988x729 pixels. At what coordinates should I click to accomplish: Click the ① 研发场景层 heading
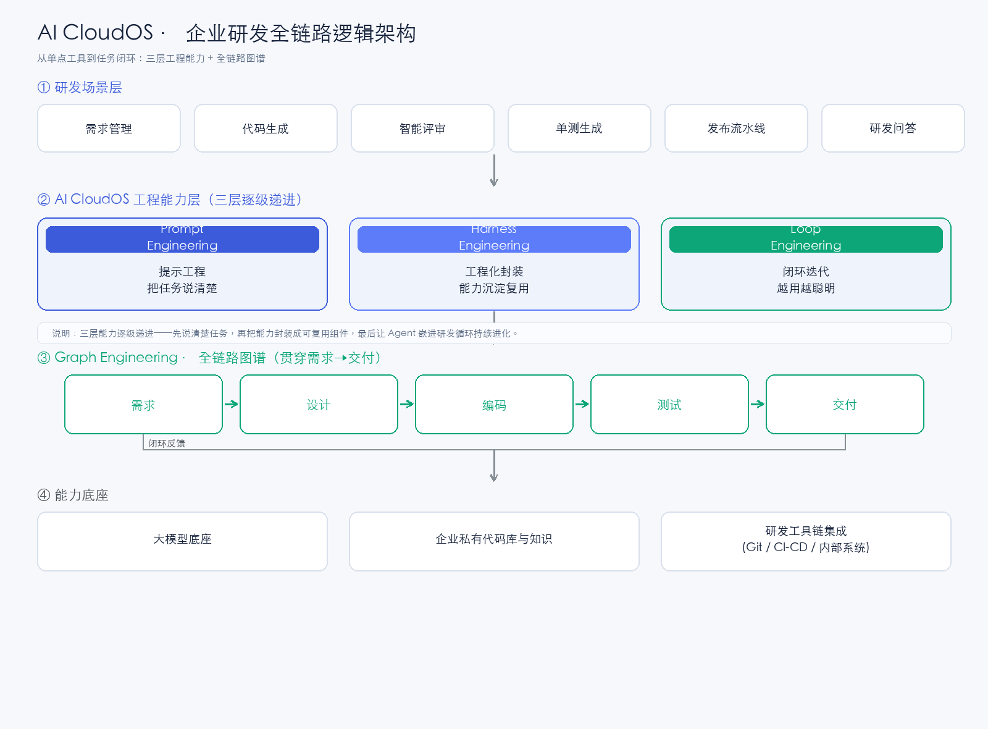(80, 88)
